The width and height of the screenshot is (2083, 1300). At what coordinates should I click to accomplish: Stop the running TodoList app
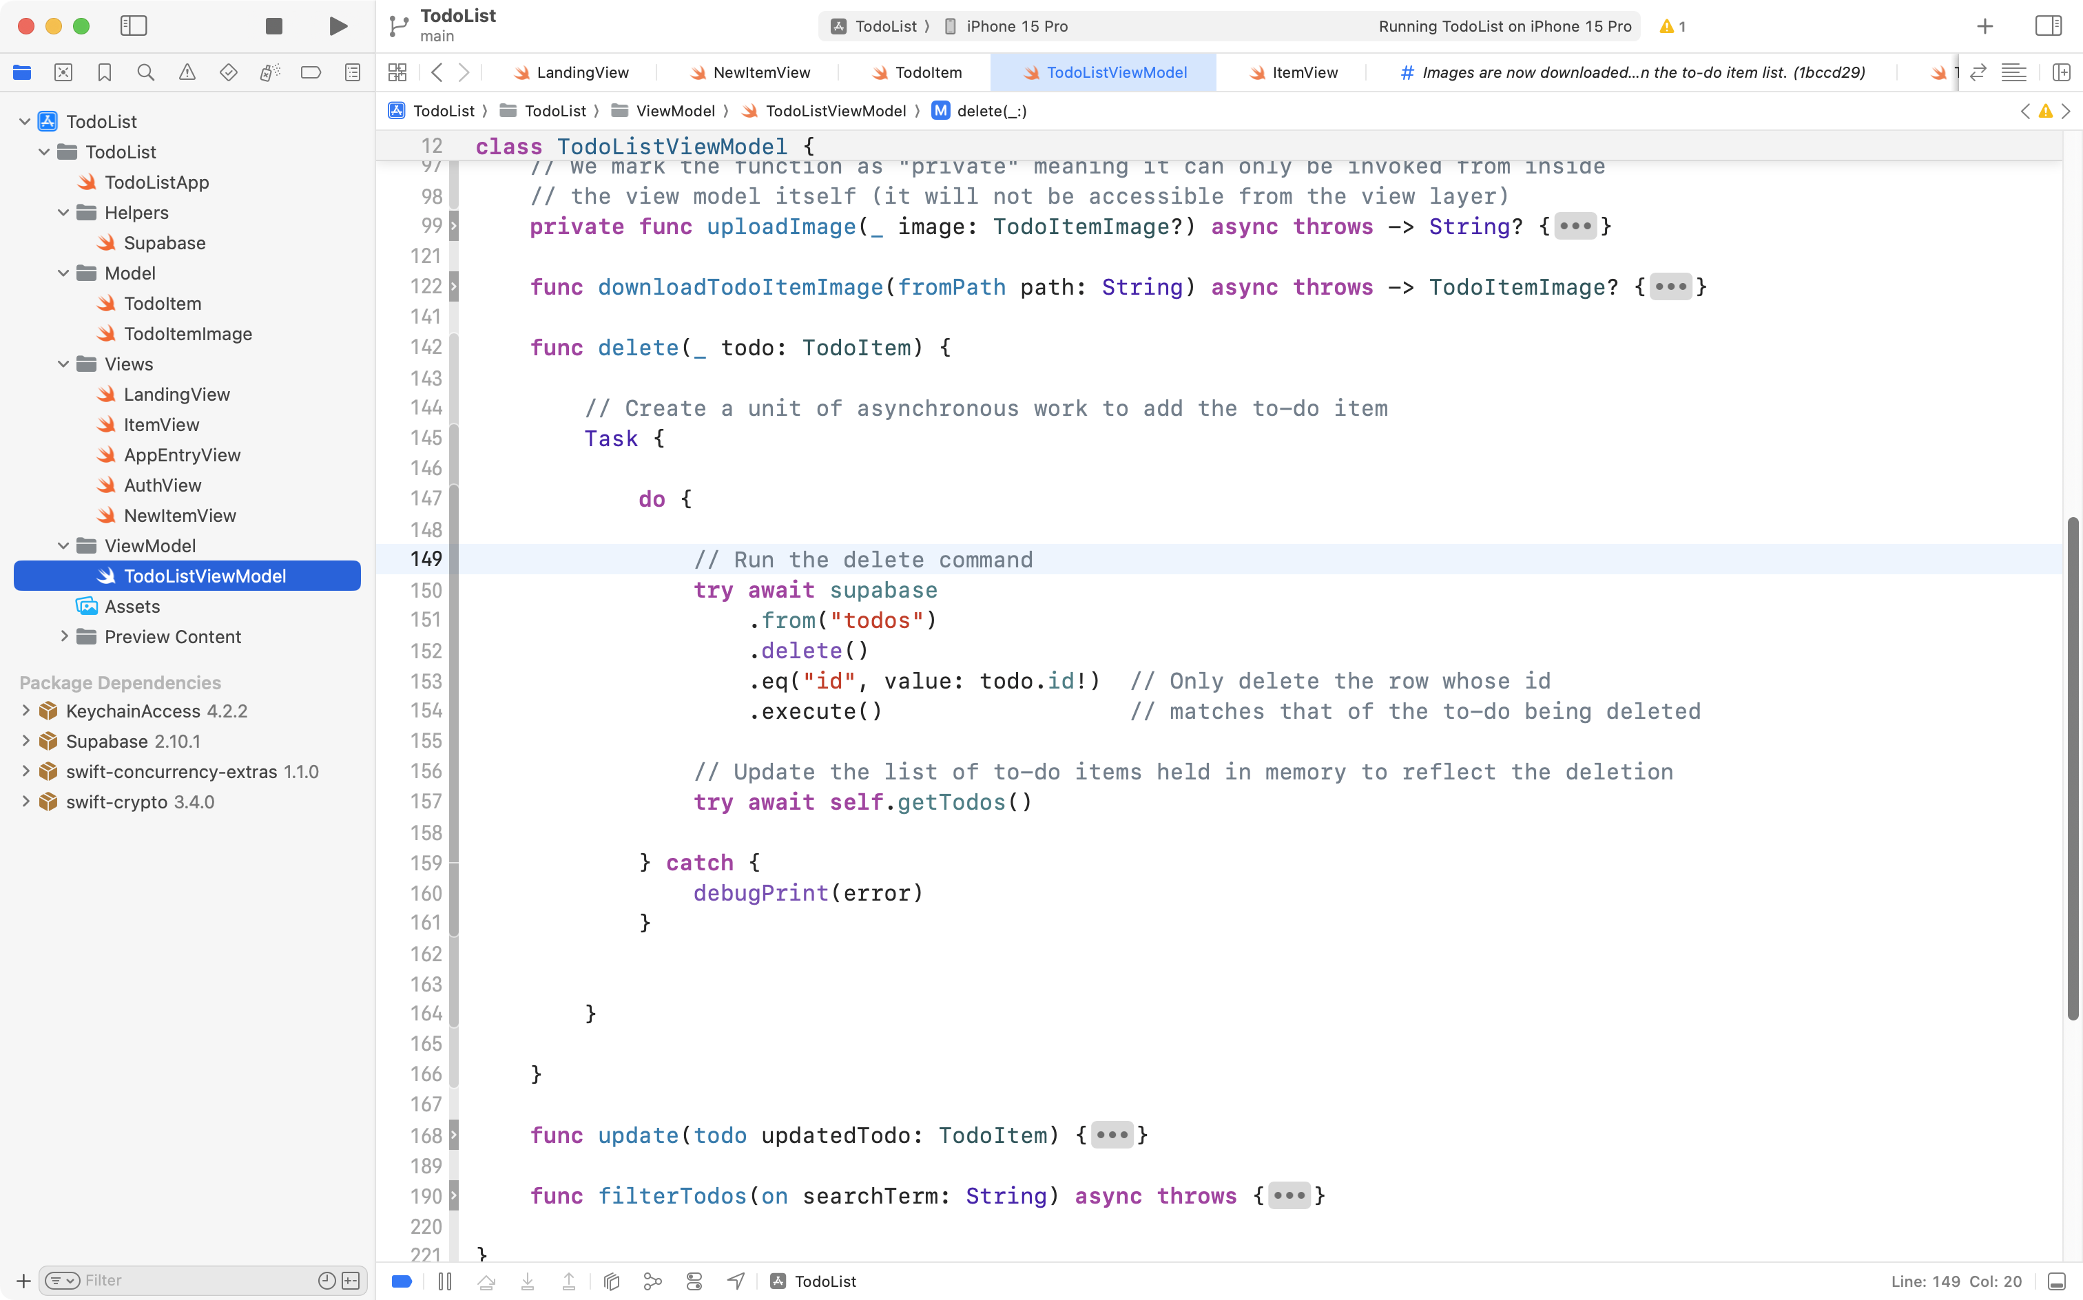pos(273,25)
